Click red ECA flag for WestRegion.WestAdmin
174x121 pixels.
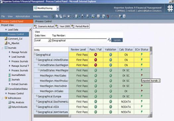(142, 86)
